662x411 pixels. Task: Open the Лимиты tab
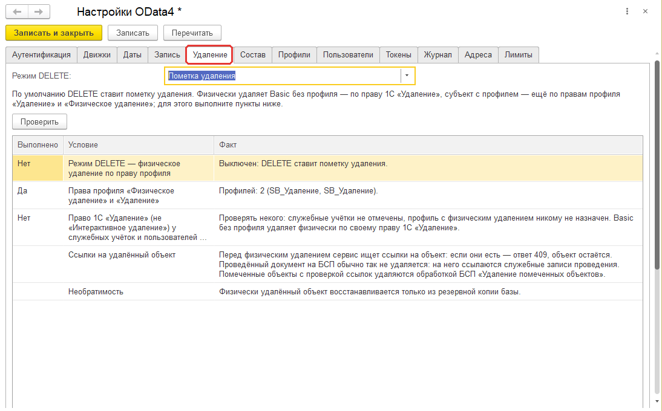[519, 55]
